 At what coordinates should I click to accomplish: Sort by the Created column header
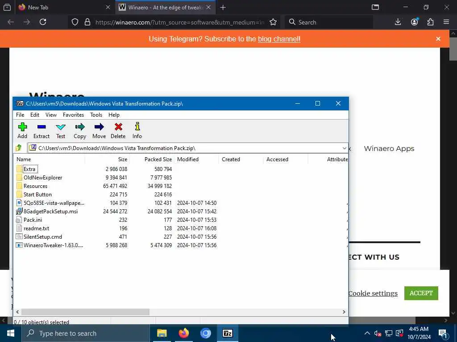click(x=241, y=159)
